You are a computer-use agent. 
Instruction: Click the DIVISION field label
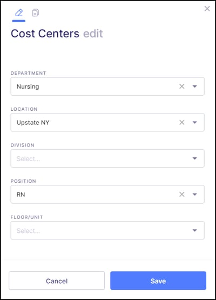point(23,145)
